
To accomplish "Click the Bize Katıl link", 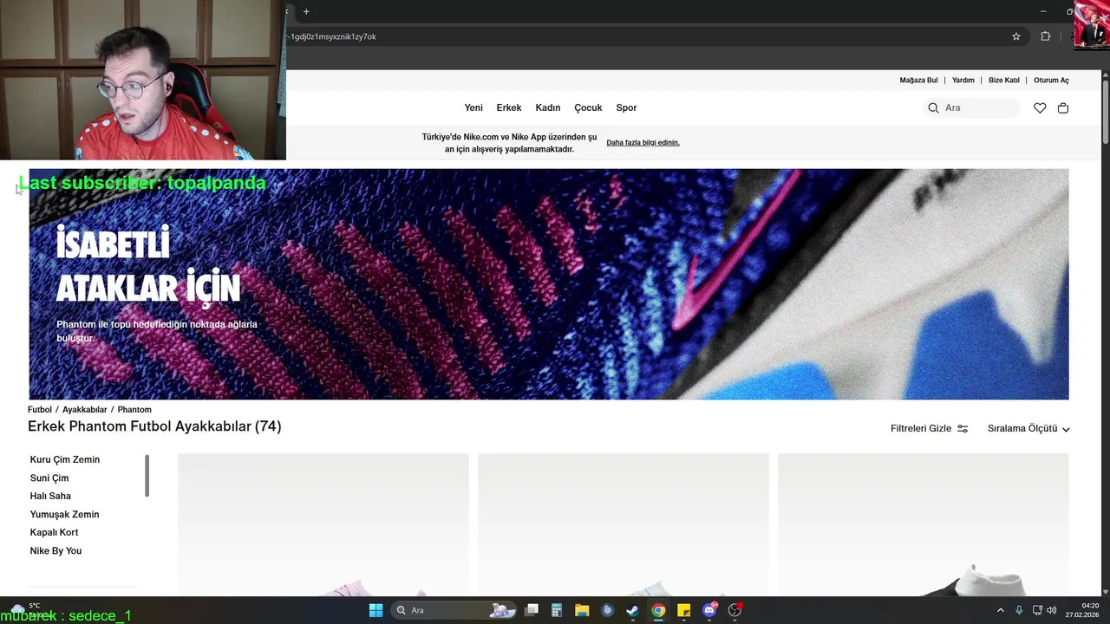I will point(1004,80).
